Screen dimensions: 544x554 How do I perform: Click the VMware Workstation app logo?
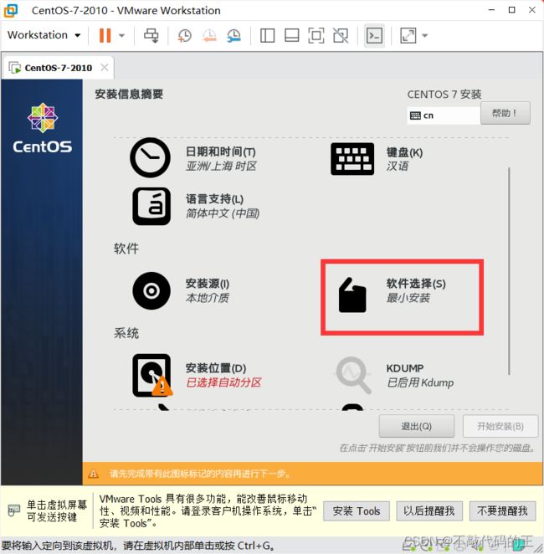click(11, 11)
